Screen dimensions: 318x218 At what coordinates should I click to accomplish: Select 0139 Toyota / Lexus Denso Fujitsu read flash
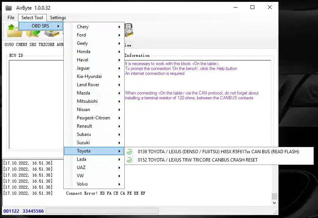click(218, 152)
